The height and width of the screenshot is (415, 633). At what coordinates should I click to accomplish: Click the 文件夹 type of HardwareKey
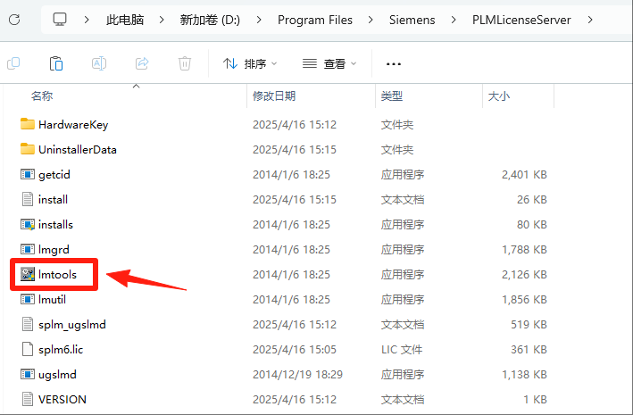[x=397, y=125]
